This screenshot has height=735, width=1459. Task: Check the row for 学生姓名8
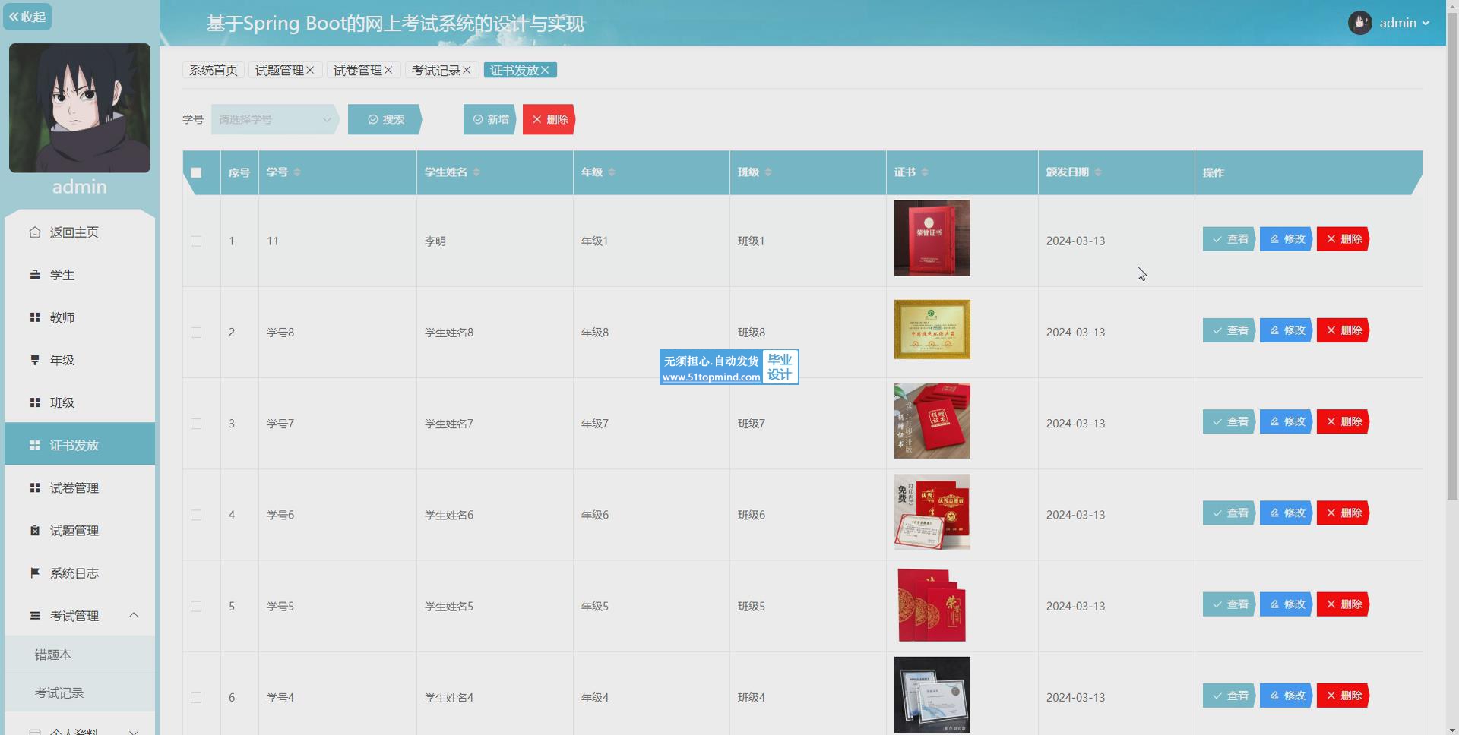pyautogui.click(x=196, y=333)
